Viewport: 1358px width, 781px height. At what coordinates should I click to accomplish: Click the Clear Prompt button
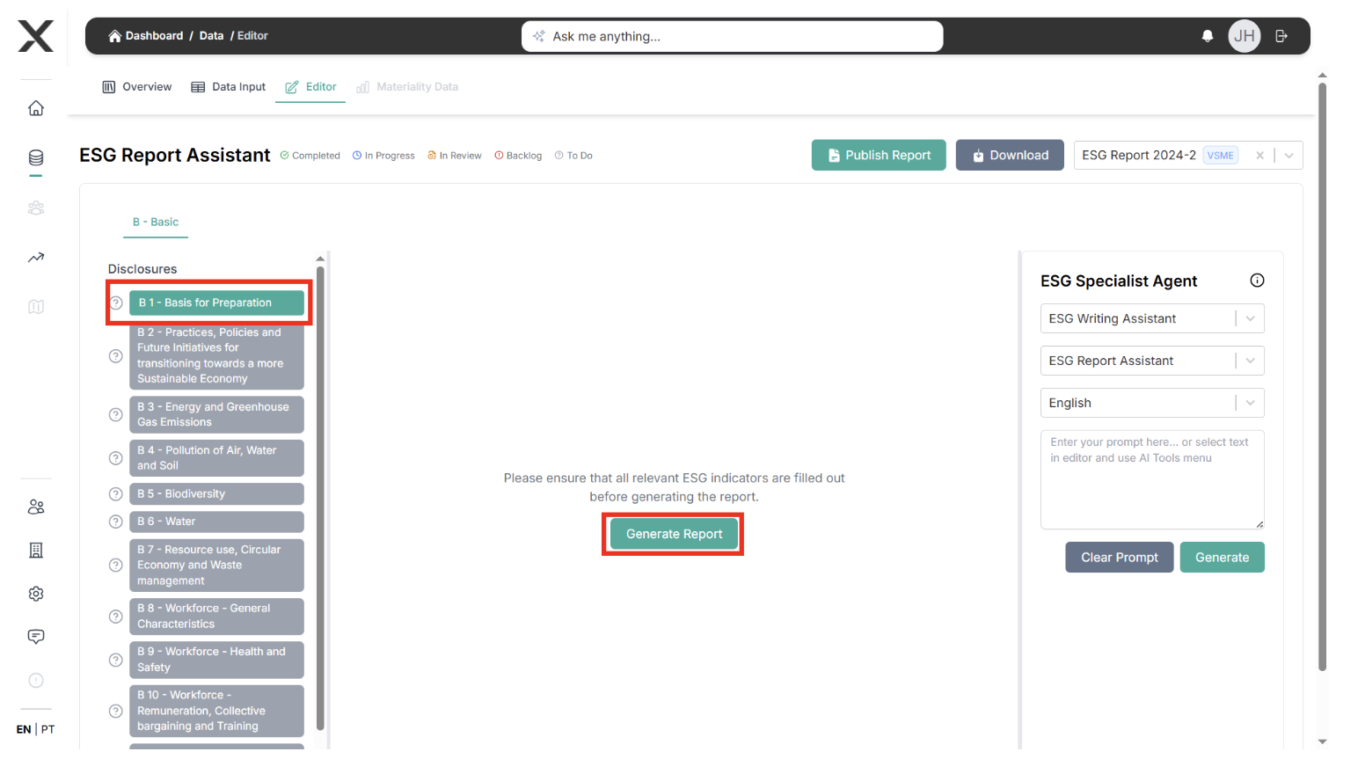click(x=1120, y=558)
